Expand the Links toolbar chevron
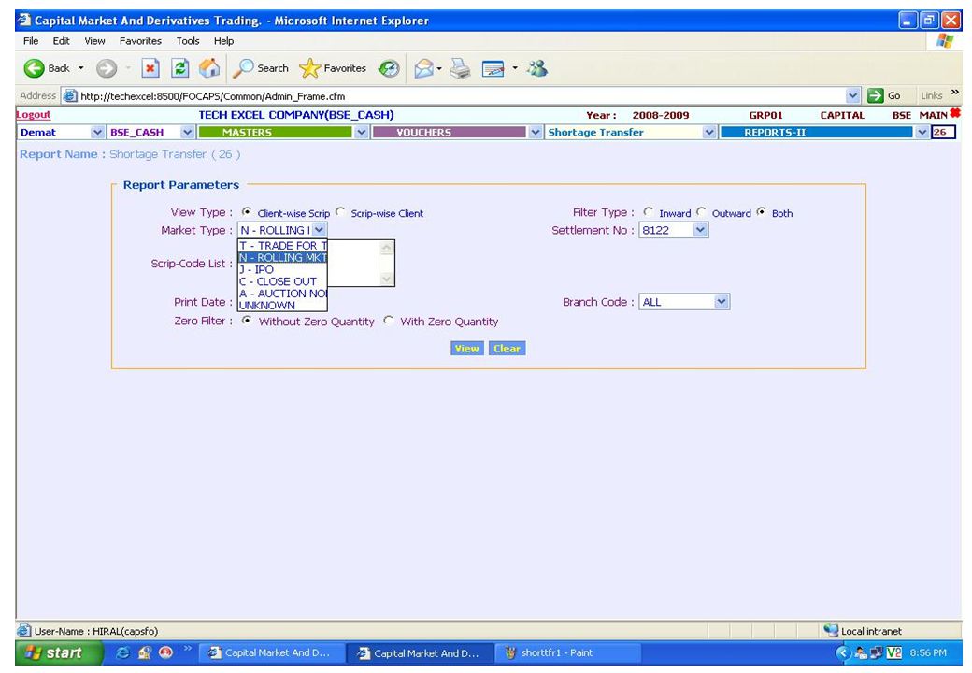The height and width of the screenshot is (673, 972). coord(954,93)
